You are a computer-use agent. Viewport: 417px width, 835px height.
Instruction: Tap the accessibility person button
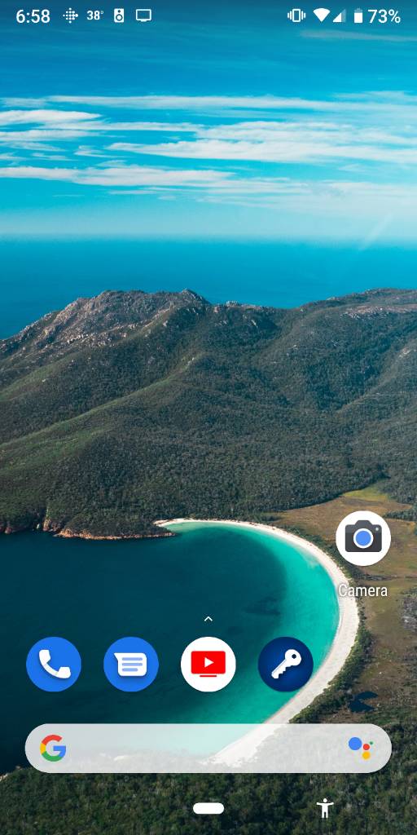click(x=324, y=808)
